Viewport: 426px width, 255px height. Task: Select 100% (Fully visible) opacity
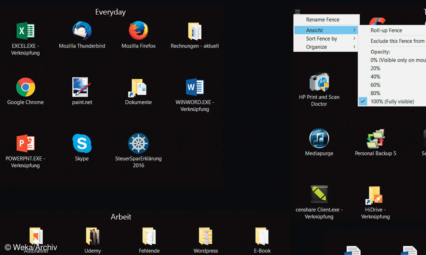point(392,102)
